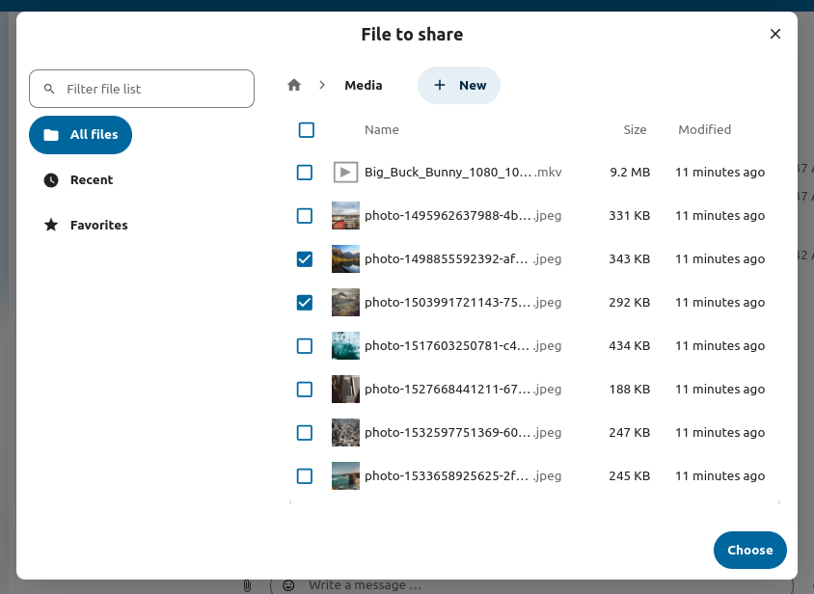Navigate to Media via the breadcrumb
The image size is (814, 594).
[x=364, y=85]
